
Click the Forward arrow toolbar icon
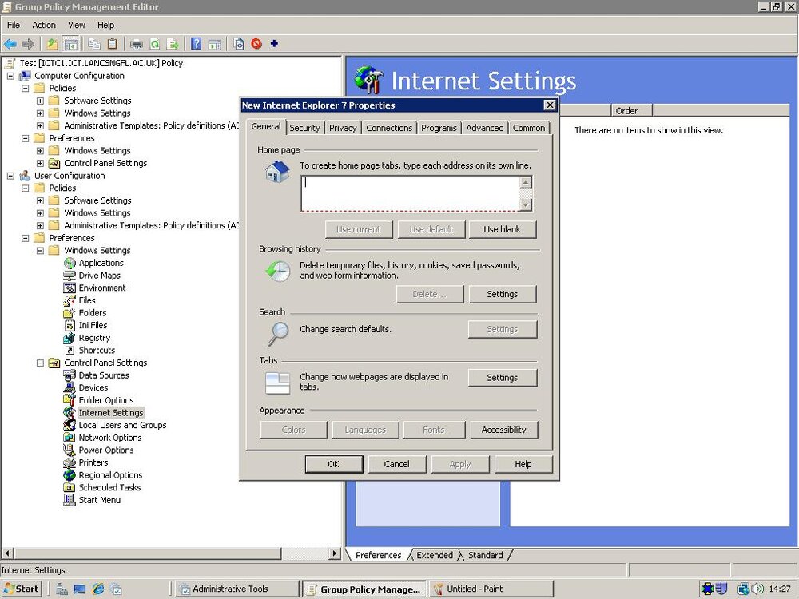coord(27,44)
